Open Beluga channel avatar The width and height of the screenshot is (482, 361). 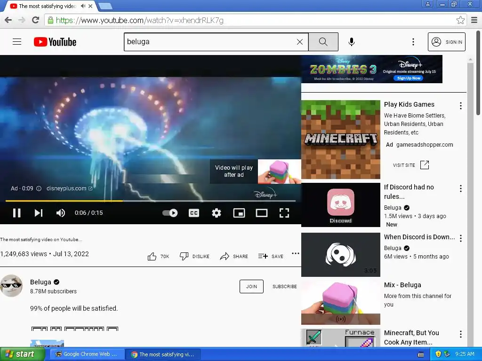pyautogui.click(x=11, y=286)
